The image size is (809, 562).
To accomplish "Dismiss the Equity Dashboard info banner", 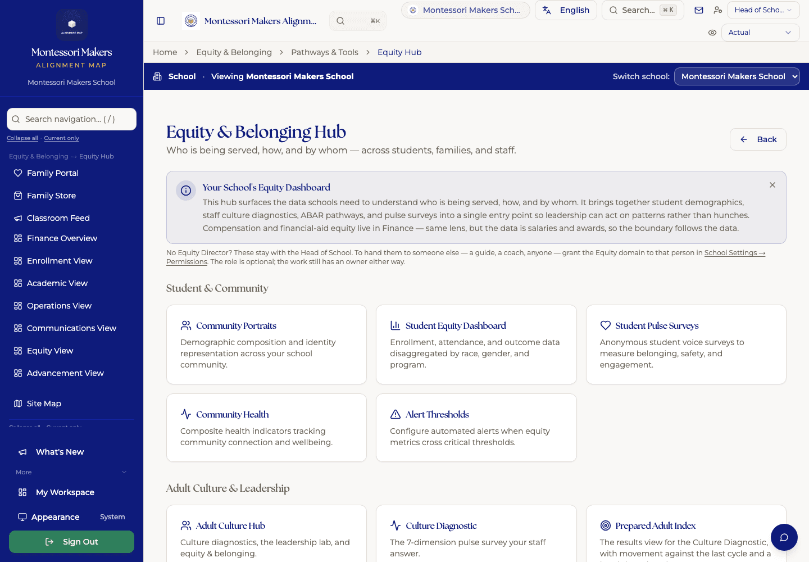I will pos(772,185).
